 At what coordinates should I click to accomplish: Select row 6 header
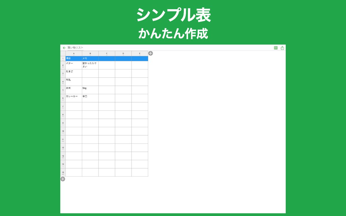coord(63,98)
